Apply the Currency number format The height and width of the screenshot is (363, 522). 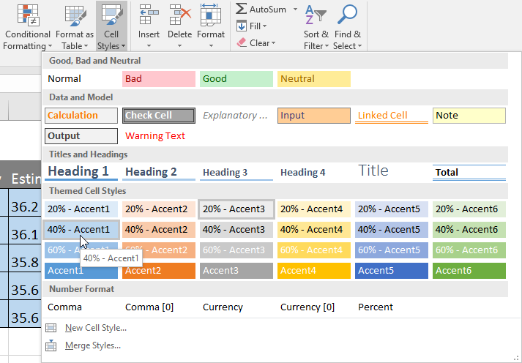(x=223, y=307)
